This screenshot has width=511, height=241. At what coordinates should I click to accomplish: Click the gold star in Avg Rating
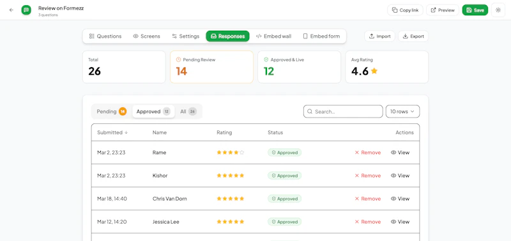point(374,70)
